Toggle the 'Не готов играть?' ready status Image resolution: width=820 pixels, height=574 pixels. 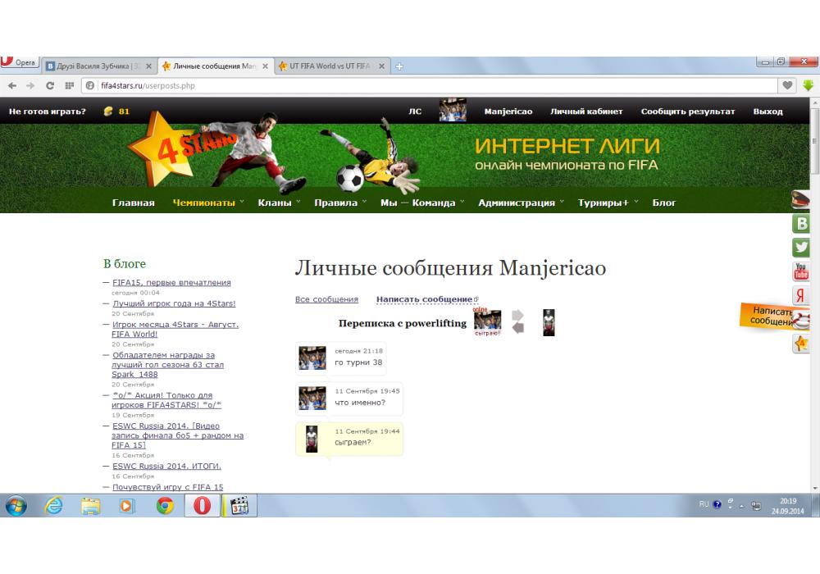48,112
